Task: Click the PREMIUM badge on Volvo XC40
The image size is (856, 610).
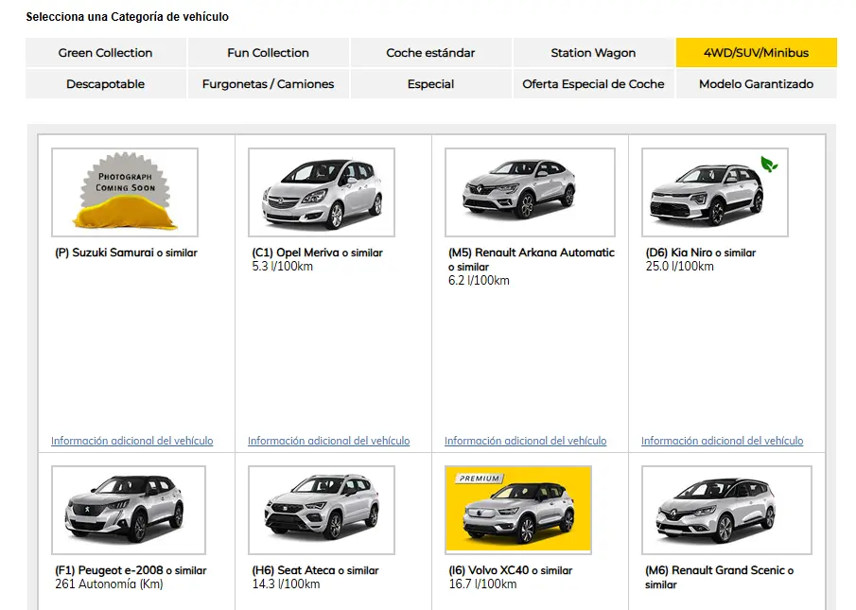Action: [x=479, y=479]
